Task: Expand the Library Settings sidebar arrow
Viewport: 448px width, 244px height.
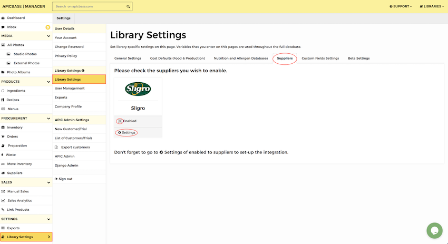Action: pyautogui.click(x=49, y=237)
